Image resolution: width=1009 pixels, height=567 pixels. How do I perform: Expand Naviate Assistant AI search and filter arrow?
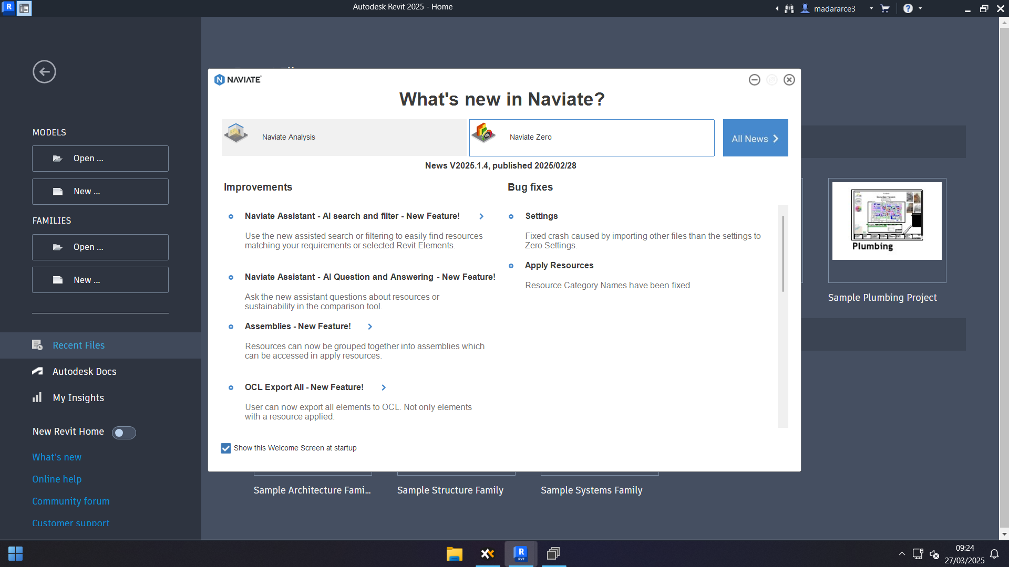point(481,216)
